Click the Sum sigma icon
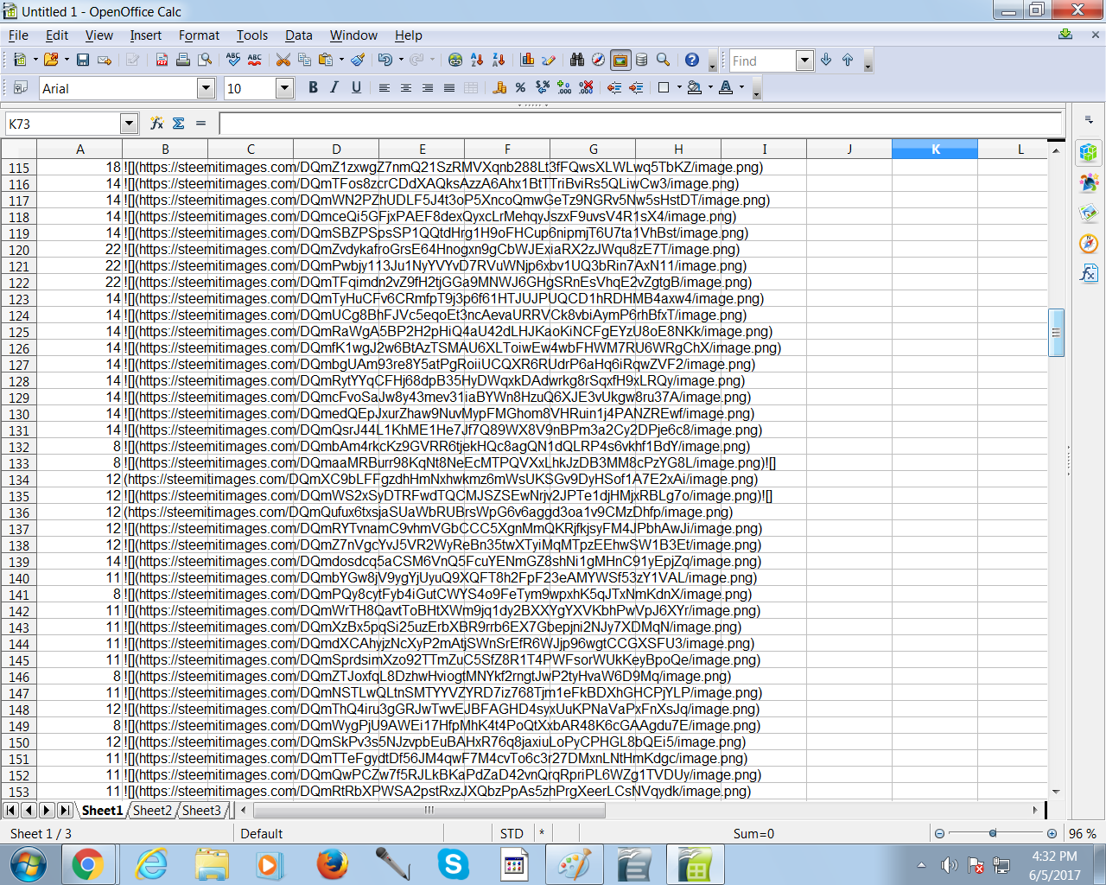 point(179,124)
